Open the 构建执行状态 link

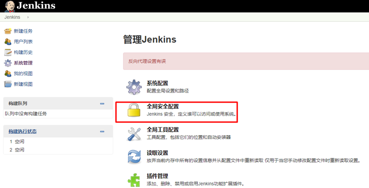pos(23,131)
